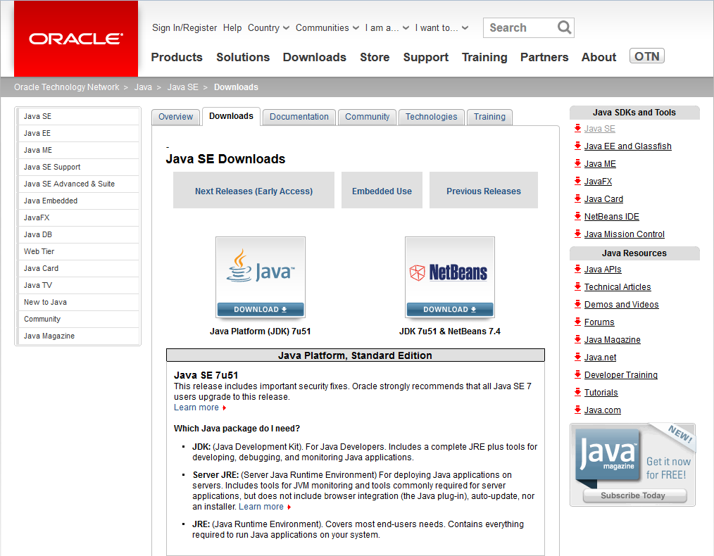Select the Technologies tab
This screenshot has height=556, width=714.
coord(431,117)
